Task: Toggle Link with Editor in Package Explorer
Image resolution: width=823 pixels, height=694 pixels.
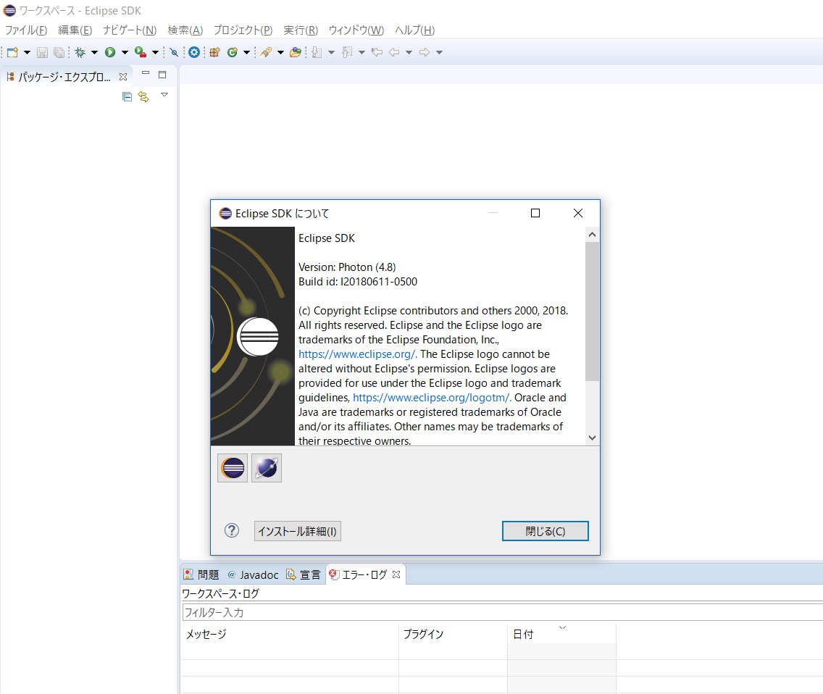Action: (143, 96)
